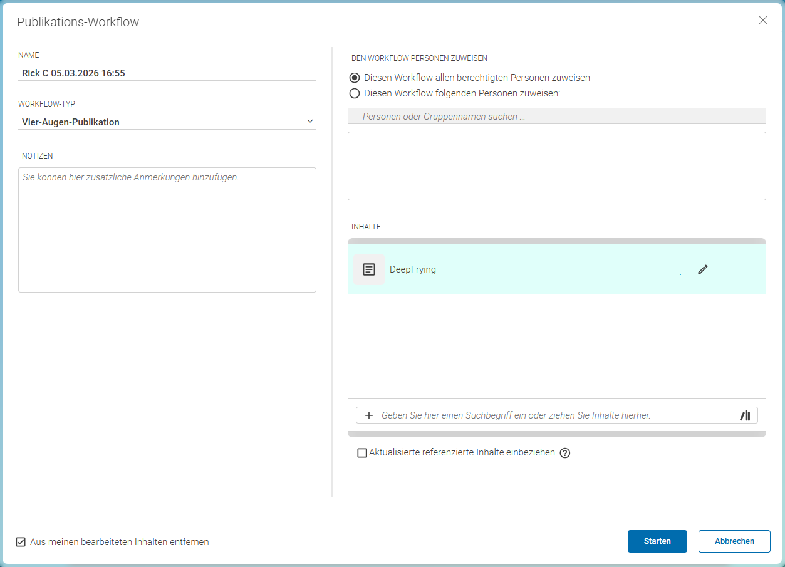Click into the Notizen text area

coord(167,229)
